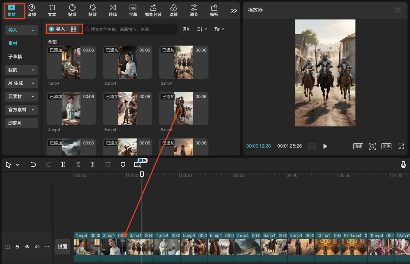This screenshot has height=264, width=410.
Task: Toggle the track lock icon
Action: click(17, 247)
